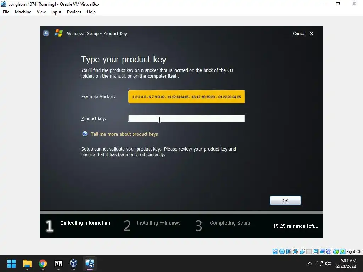
Task: Click the 'Product key:' label
Action: pyautogui.click(x=94, y=118)
